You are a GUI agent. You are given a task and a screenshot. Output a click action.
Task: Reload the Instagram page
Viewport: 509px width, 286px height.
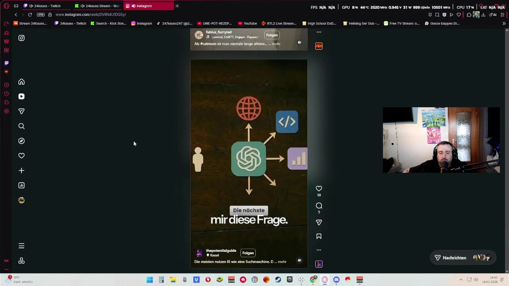(x=30, y=15)
